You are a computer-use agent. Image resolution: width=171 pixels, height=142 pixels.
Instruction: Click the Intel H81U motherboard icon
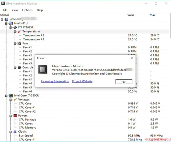[x=11, y=23]
